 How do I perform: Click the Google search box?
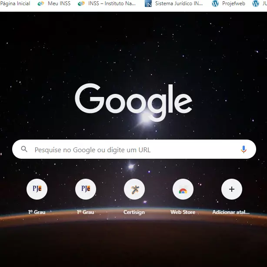pyautogui.click(x=134, y=149)
